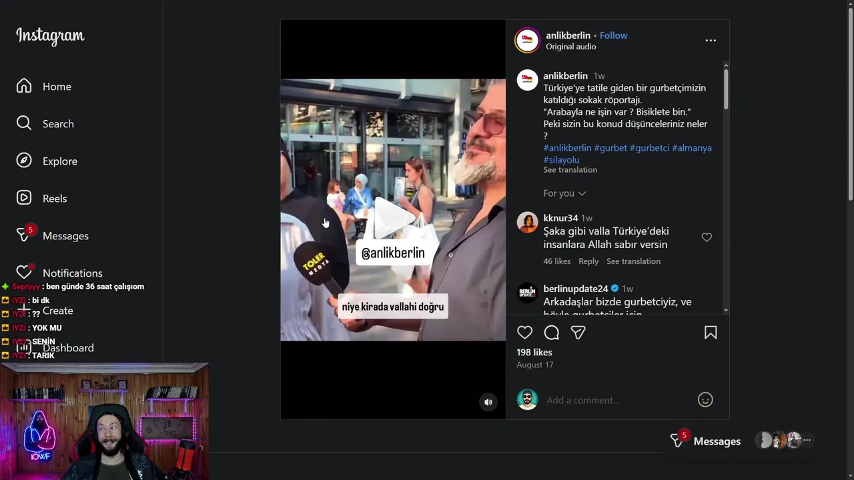The width and height of the screenshot is (854, 480).
Task: Click the Reels icon in the sidebar
Action: tap(24, 198)
